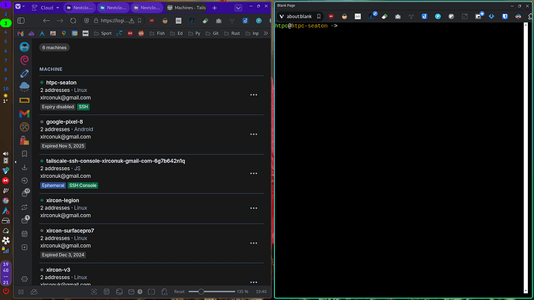534x300 pixels.
Task: Toggle panel visibility in status bar
Action: 21,291
